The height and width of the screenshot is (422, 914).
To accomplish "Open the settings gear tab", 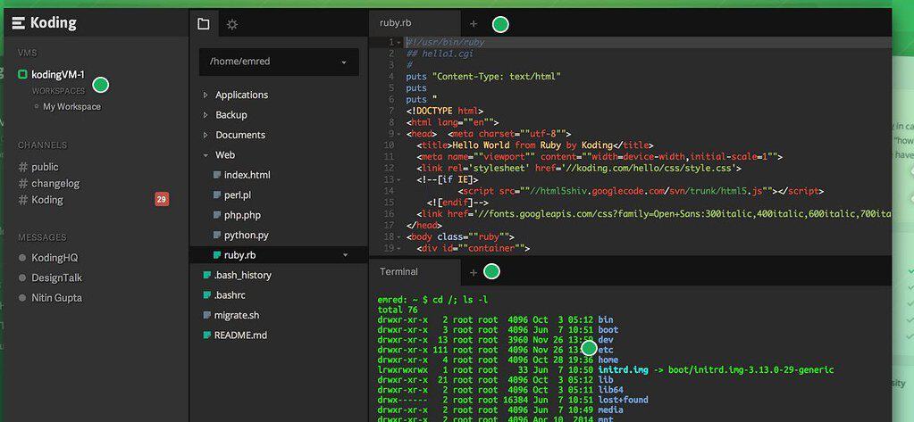I will [x=232, y=24].
